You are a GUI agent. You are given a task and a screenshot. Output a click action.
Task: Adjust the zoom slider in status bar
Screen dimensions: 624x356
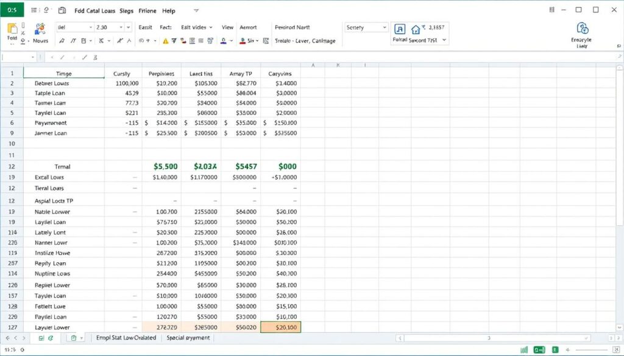coord(592,350)
